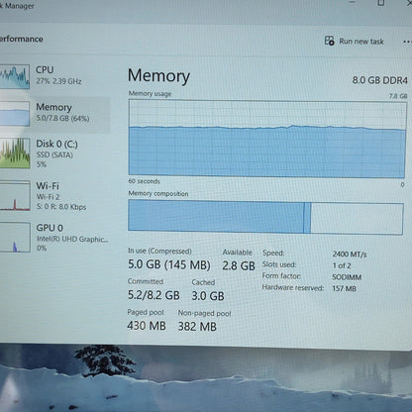
Task: Minimize the Task Manager window
Action: pos(353,2)
